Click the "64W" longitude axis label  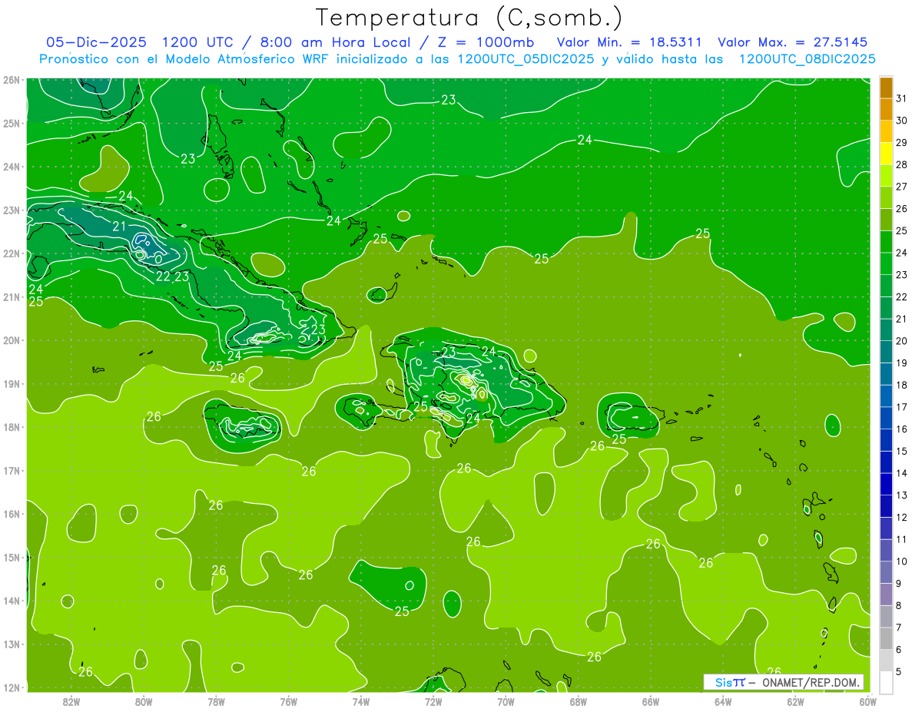[723, 701]
